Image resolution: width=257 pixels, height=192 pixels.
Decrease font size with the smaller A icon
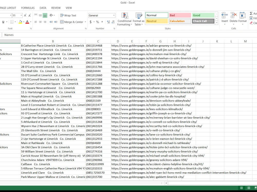pos(30,16)
